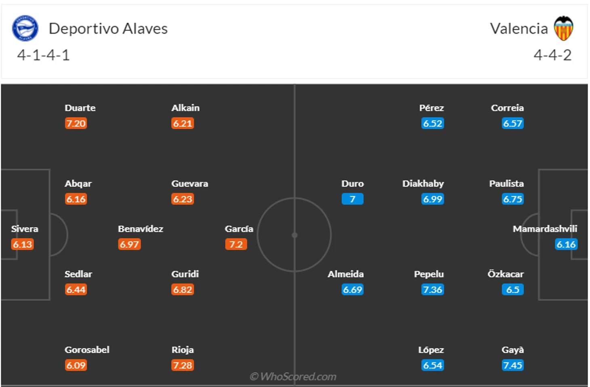590x387 pixels.
Task: Click the WhoScored.com watermark
Action: (x=293, y=377)
